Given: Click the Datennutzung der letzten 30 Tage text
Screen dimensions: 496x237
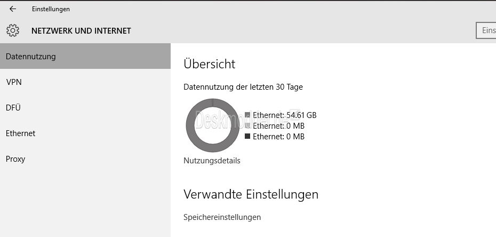Looking at the screenshot, I should 243,87.
